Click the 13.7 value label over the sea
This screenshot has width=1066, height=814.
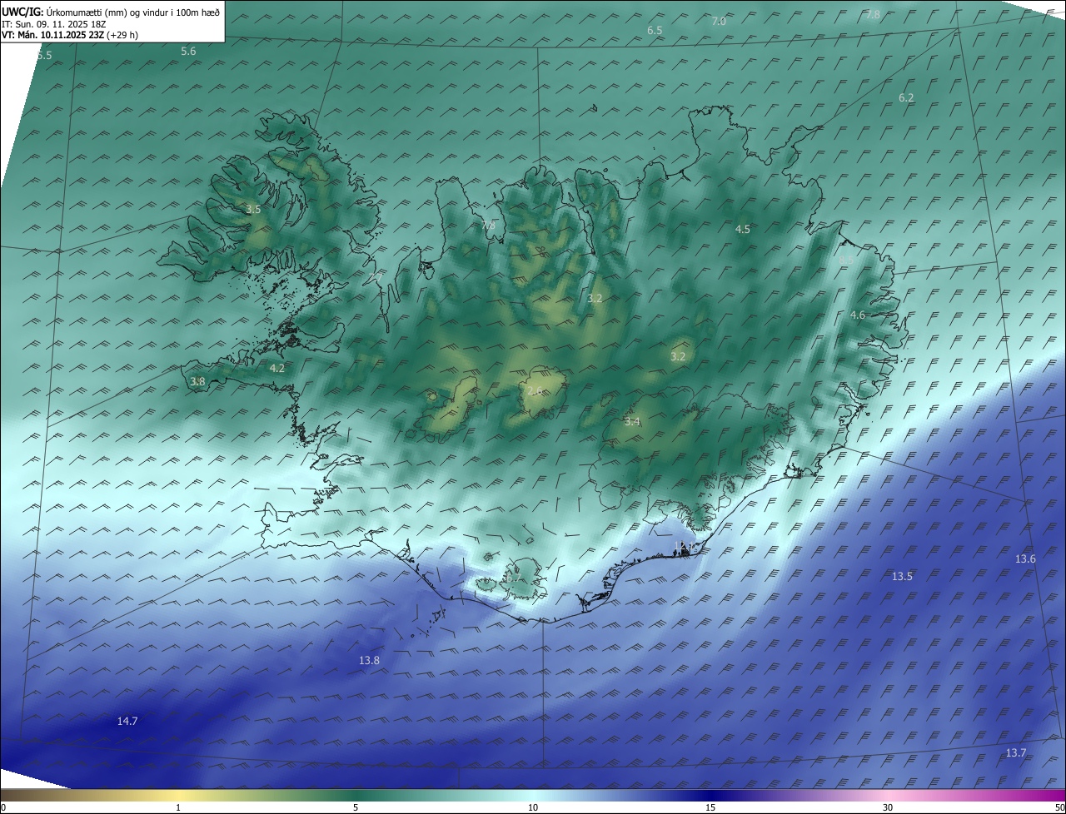1015,752
